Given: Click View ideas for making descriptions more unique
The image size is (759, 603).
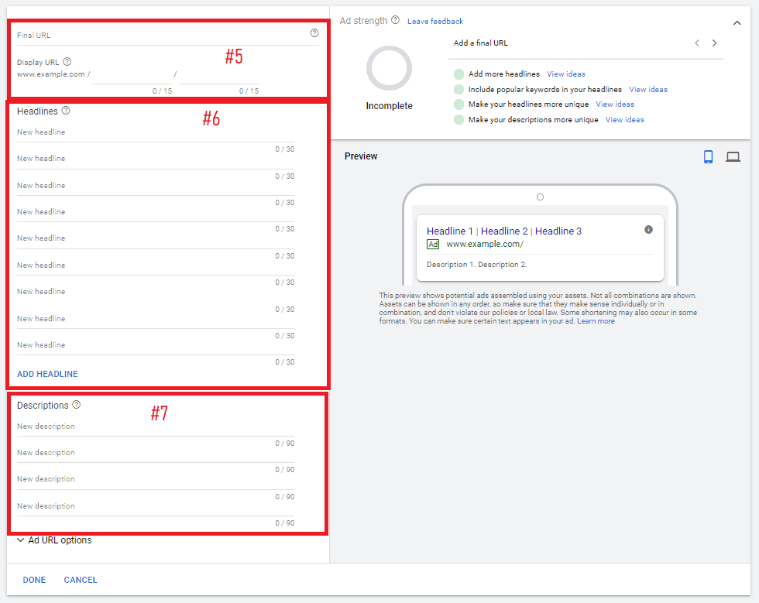Looking at the screenshot, I should click(x=625, y=119).
